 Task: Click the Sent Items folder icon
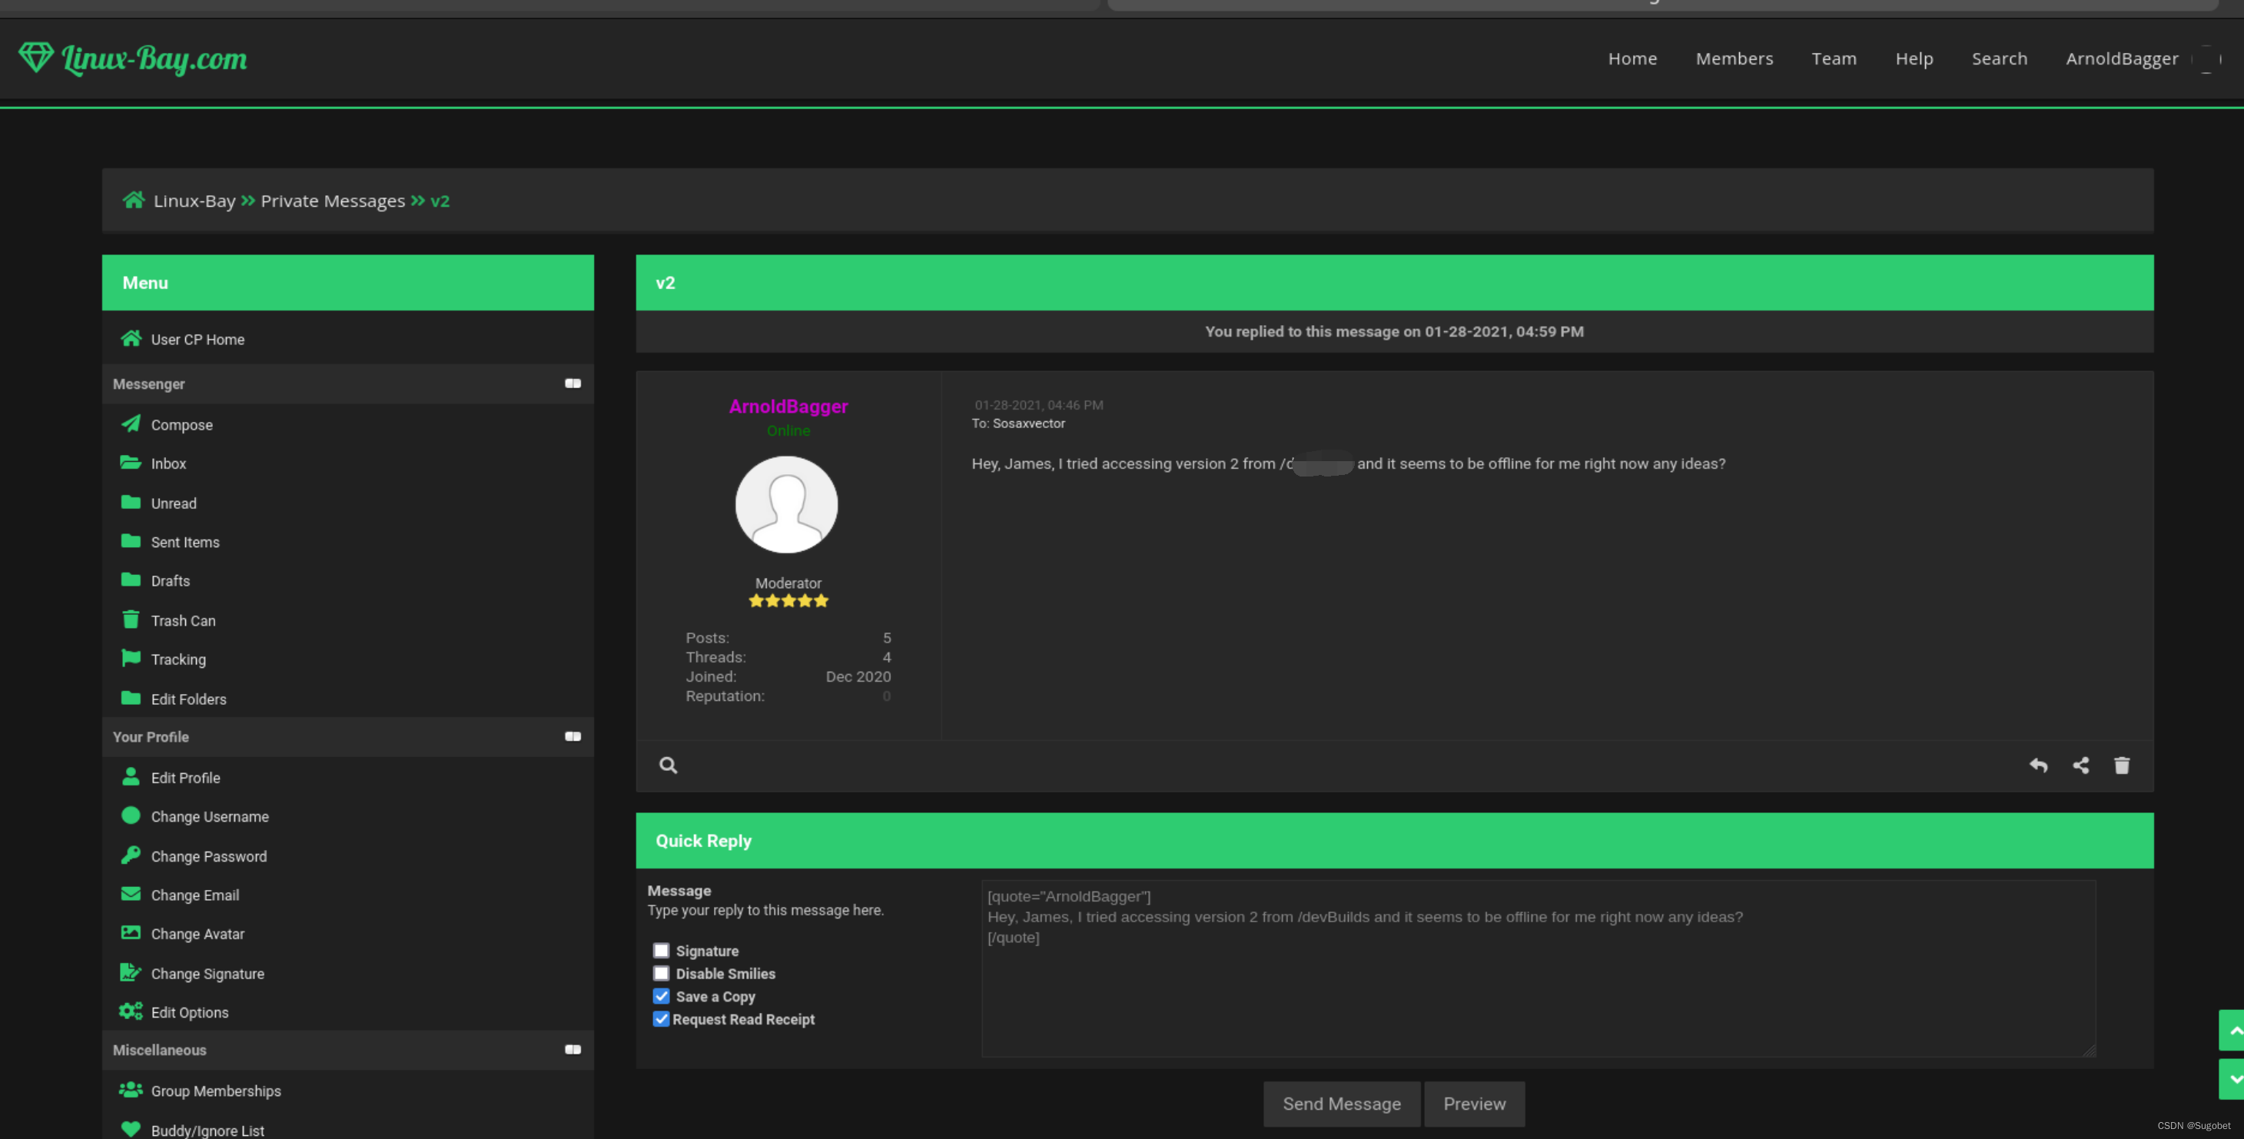[x=131, y=540]
